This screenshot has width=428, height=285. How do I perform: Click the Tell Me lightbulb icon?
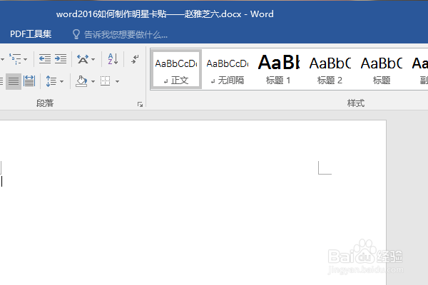[76, 34]
